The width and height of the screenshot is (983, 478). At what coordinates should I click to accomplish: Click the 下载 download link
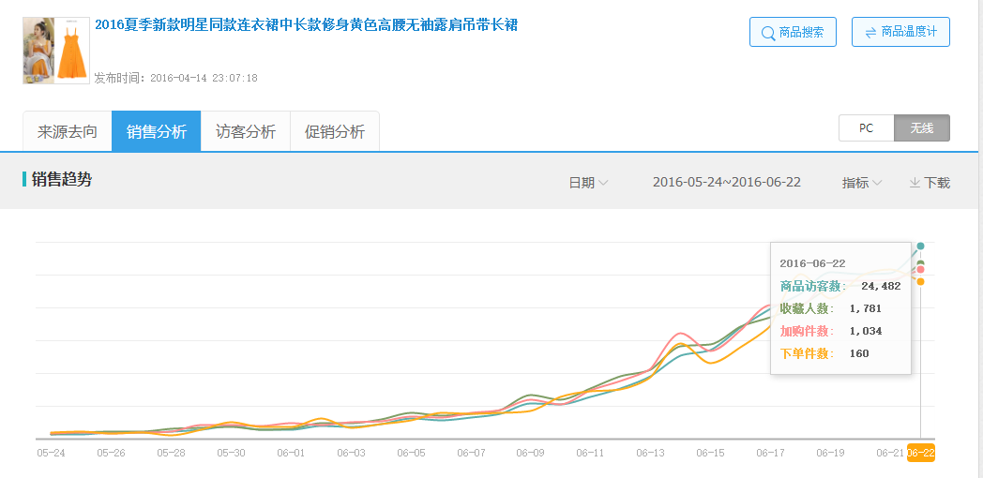point(930,183)
